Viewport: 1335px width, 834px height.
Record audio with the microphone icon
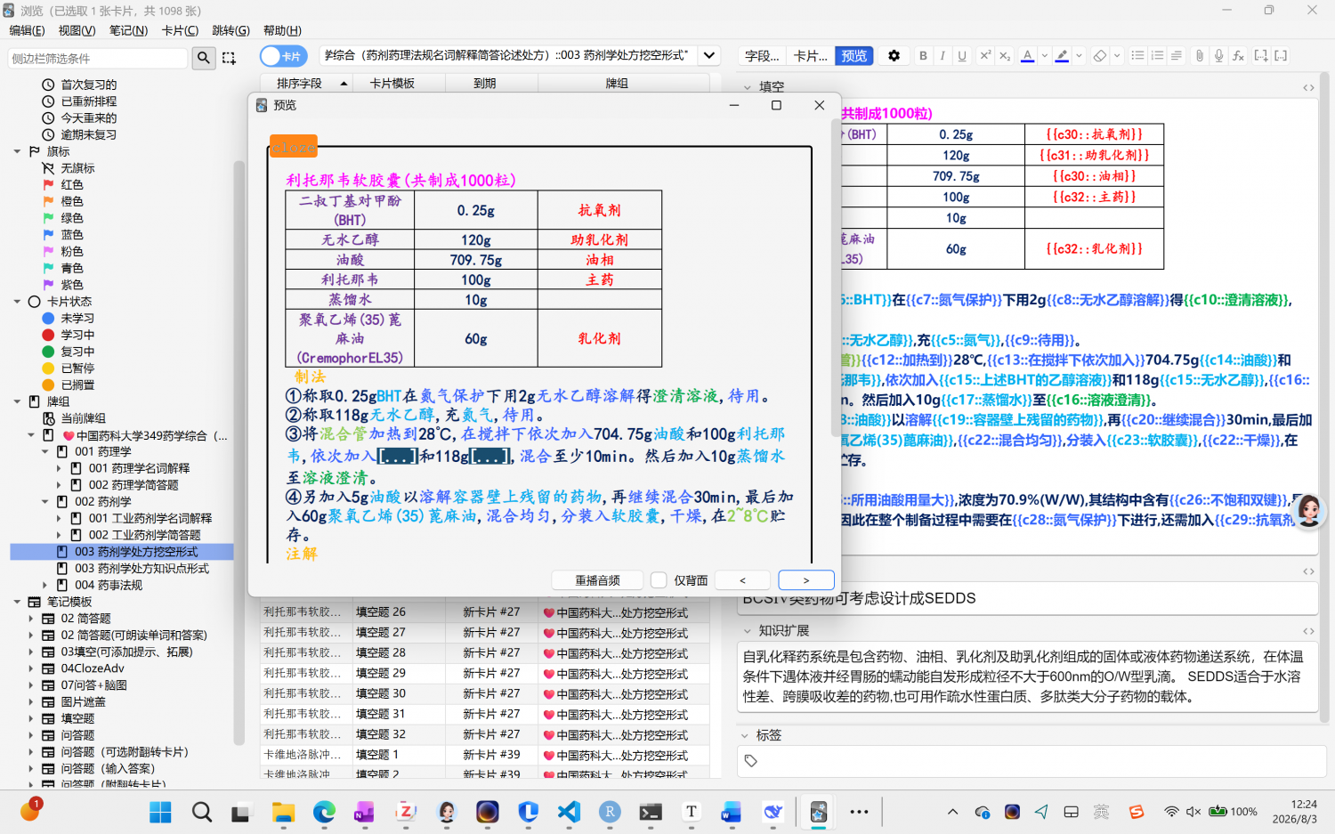click(x=1219, y=55)
